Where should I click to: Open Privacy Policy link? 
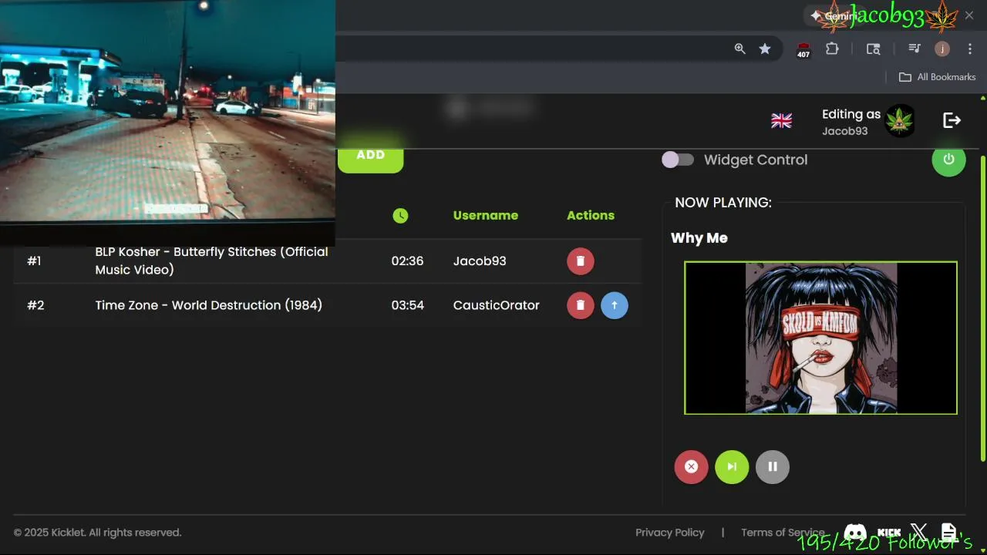click(670, 533)
